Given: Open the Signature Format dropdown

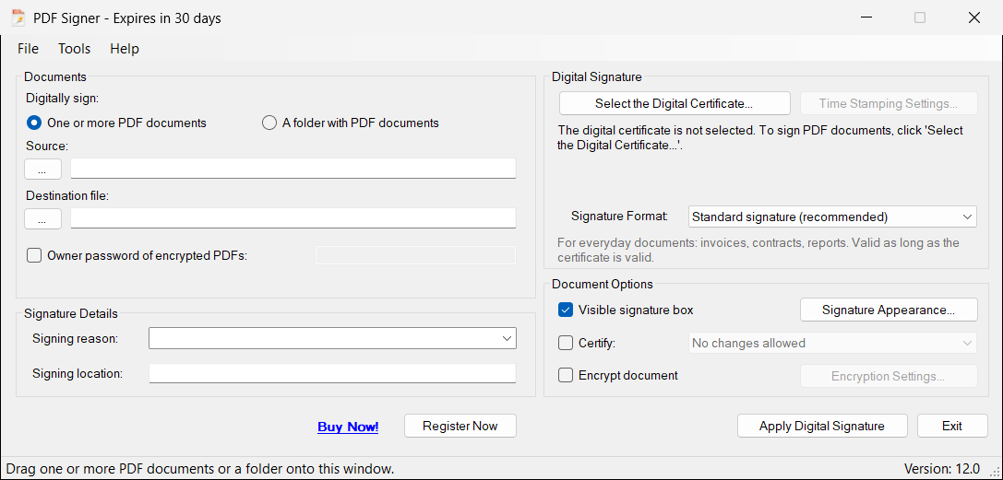Looking at the screenshot, I should (x=832, y=217).
